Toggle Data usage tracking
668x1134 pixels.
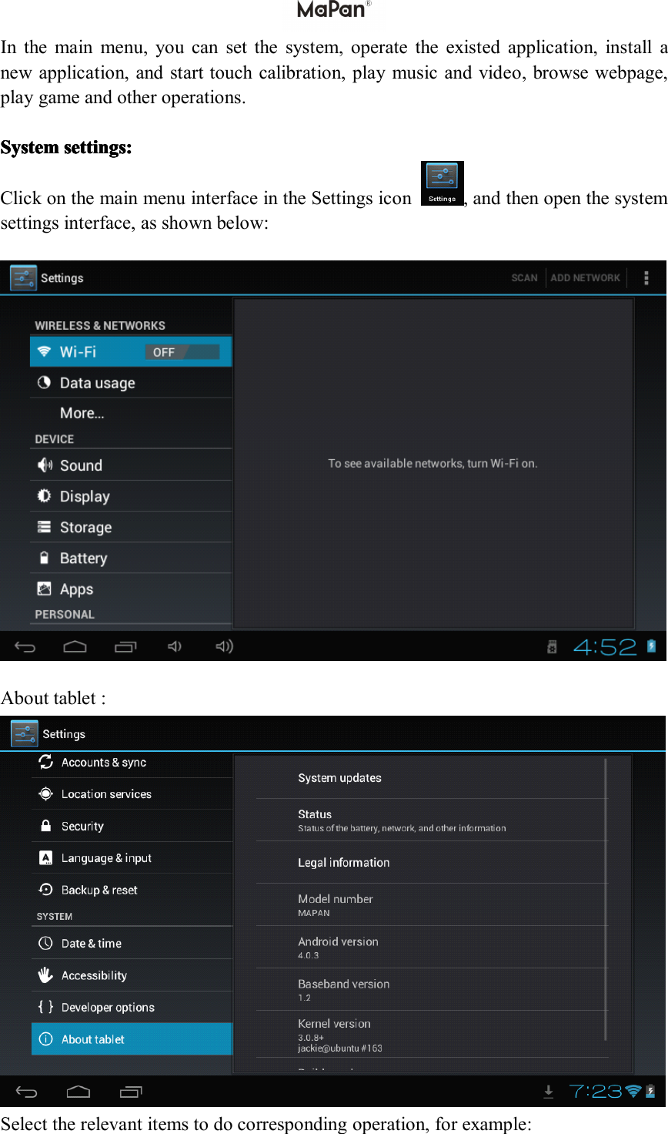[x=99, y=382]
